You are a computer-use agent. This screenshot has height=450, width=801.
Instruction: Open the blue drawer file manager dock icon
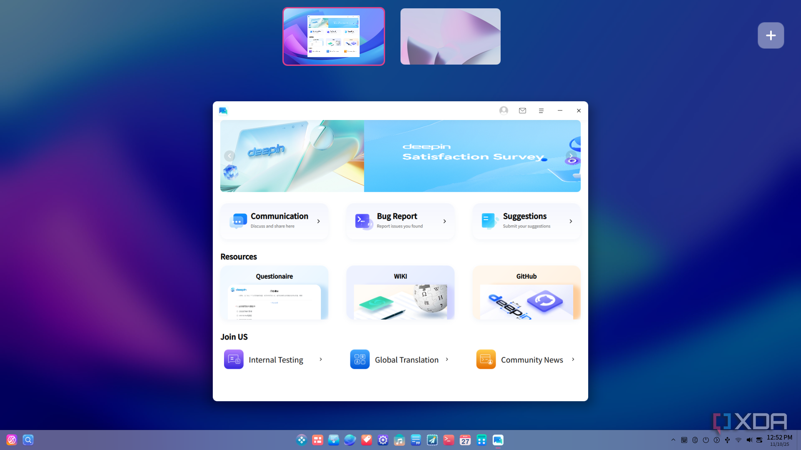coord(334,440)
